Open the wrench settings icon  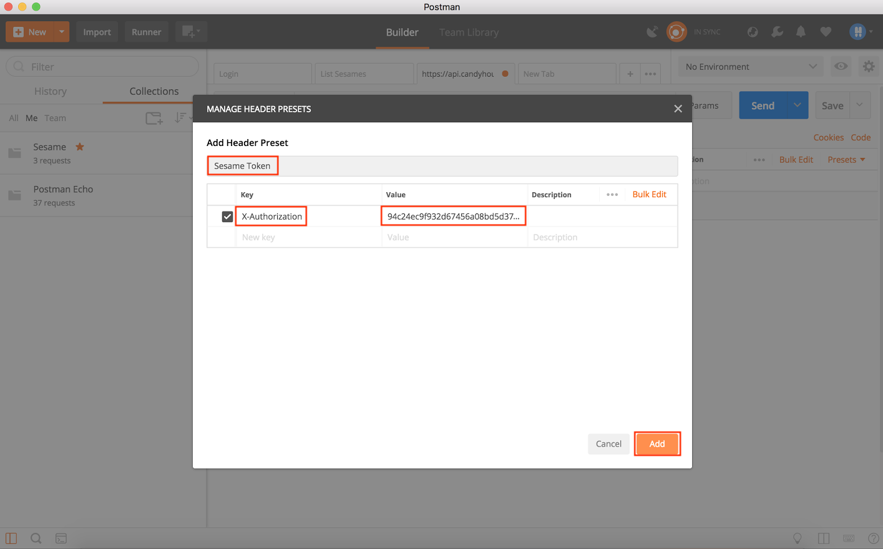[x=777, y=32]
